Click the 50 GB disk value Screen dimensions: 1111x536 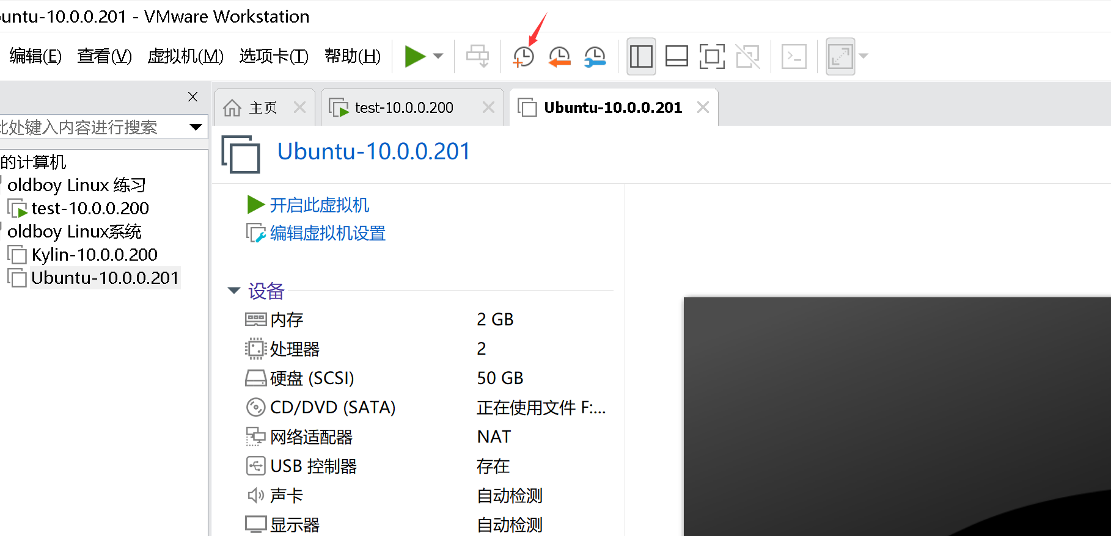(x=500, y=378)
